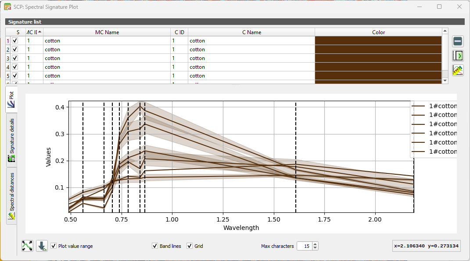
Task: Click the save plot to file icon
Action: click(x=42, y=246)
